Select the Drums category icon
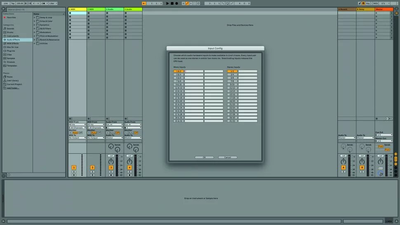 (x=5, y=32)
